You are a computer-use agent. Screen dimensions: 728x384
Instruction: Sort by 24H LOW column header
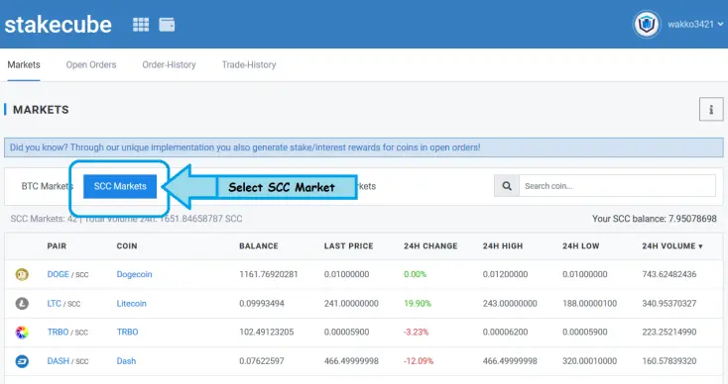pyautogui.click(x=581, y=246)
